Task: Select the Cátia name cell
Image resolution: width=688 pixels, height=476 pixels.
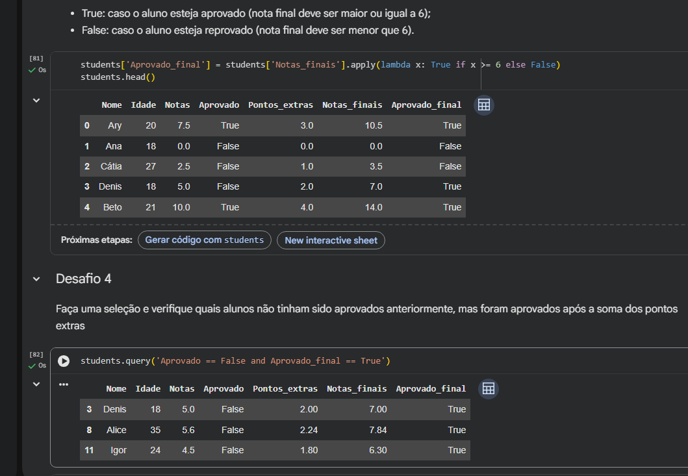Action: coord(111,166)
